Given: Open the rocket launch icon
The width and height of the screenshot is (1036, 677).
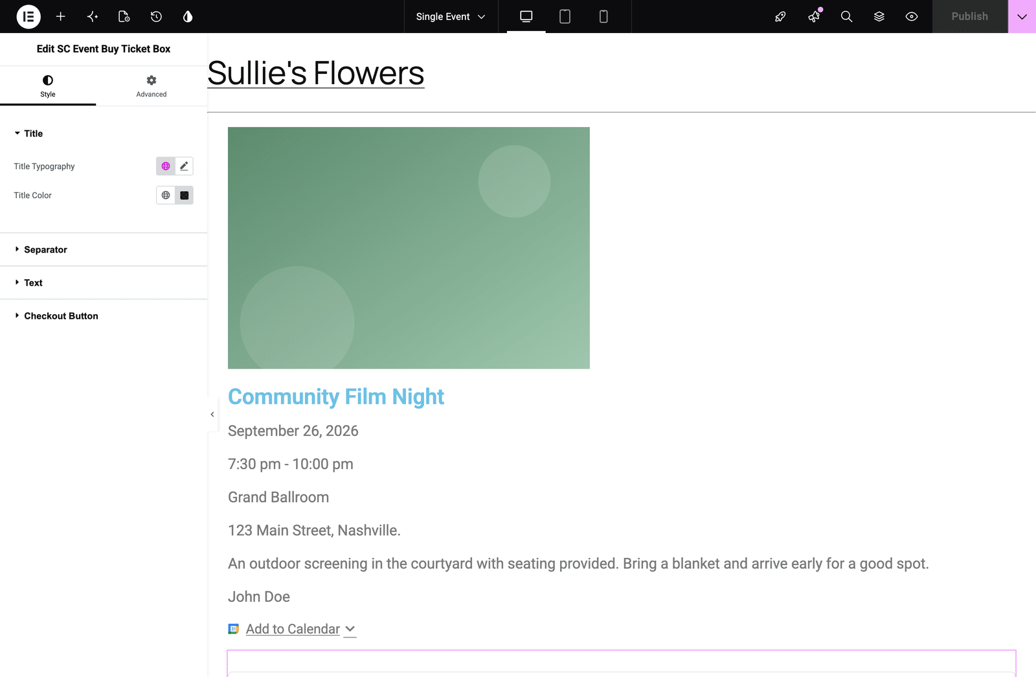Looking at the screenshot, I should click(781, 16).
